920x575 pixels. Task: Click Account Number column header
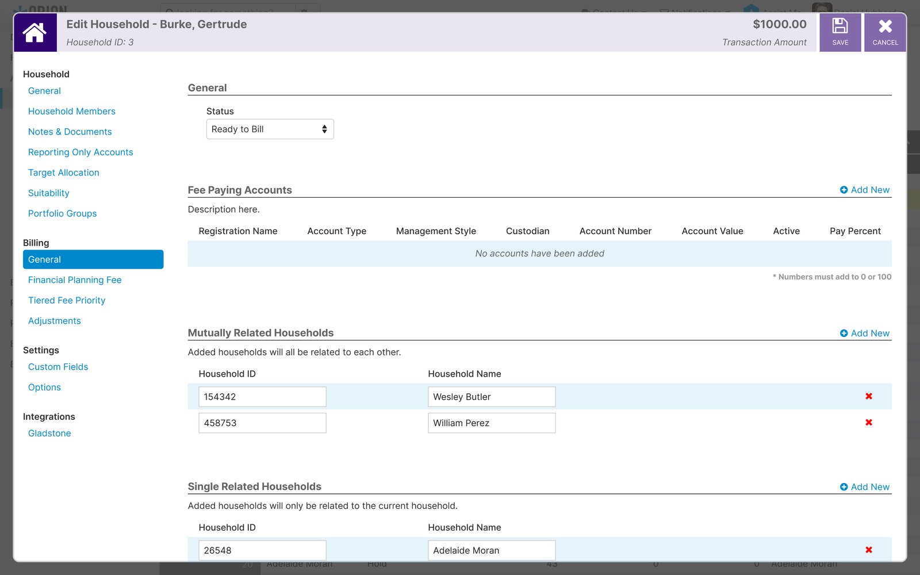(615, 231)
